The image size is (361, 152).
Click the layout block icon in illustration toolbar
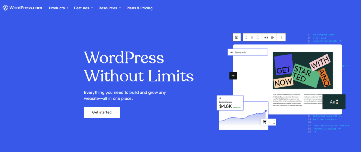(237, 37)
